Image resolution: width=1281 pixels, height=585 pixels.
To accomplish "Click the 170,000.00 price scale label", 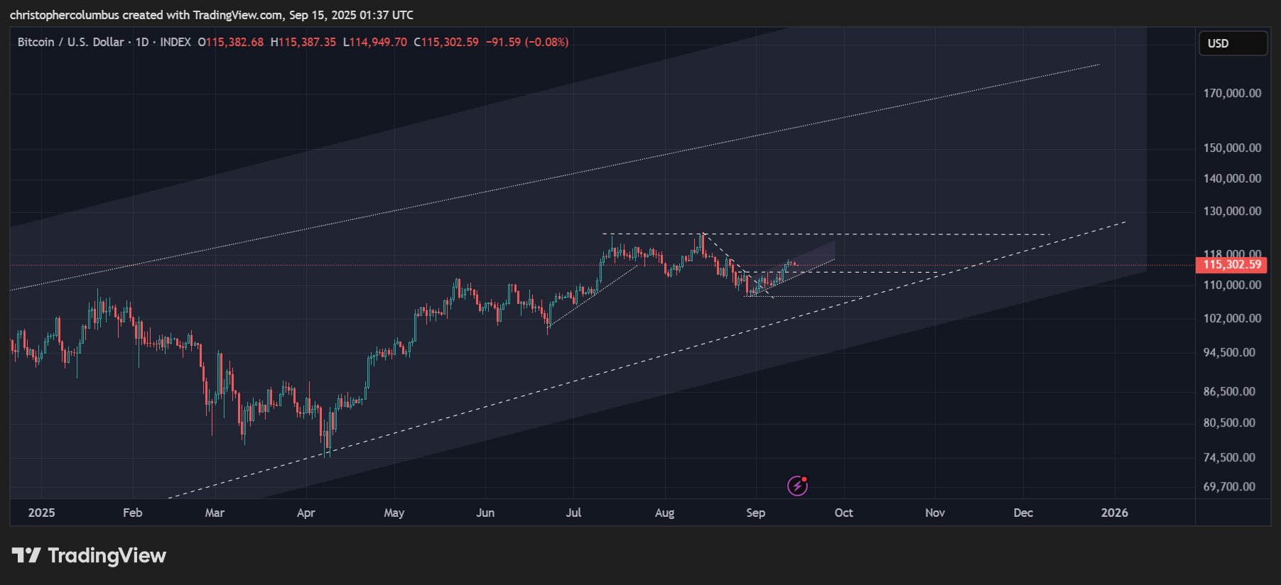I will pyautogui.click(x=1232, y=93).
